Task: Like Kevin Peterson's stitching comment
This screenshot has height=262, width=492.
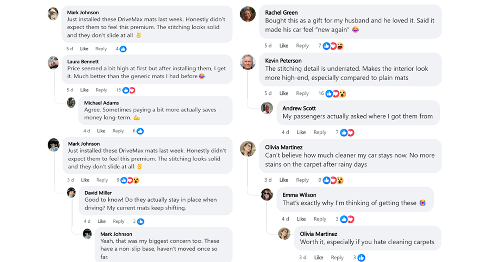Action: pyautogui.click(x=284, y=93)
